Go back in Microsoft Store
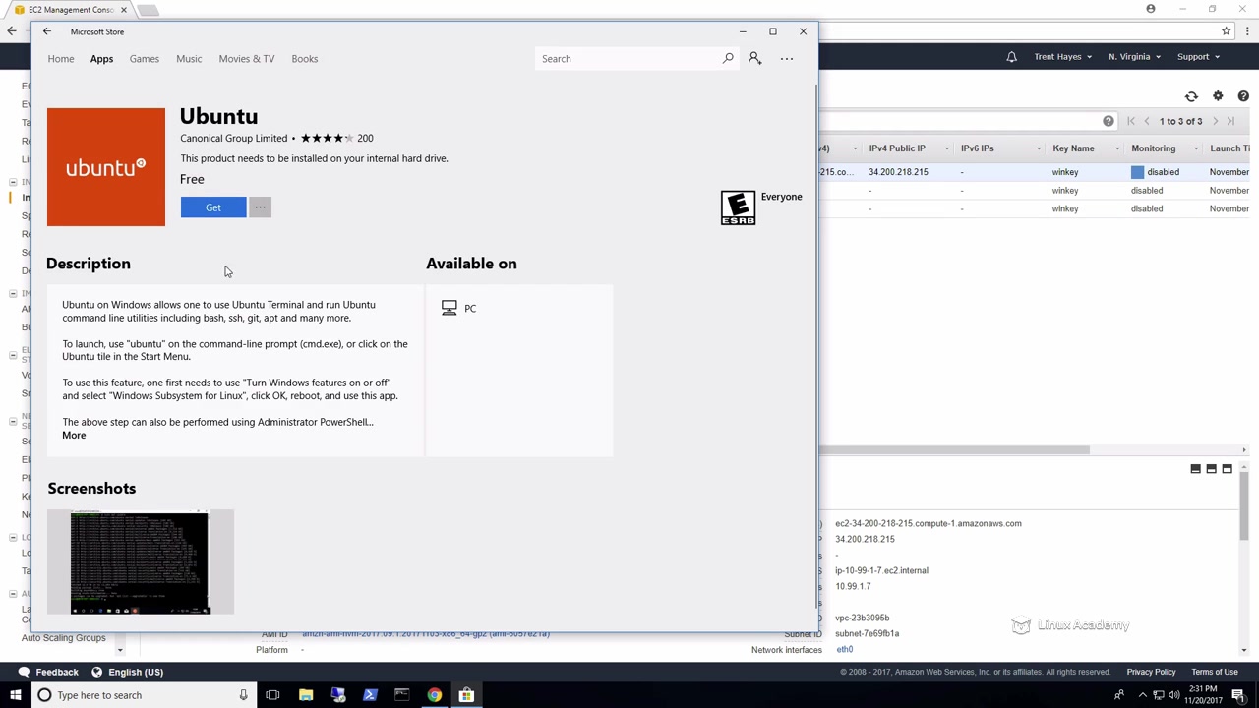The height and width of the screenshot is (708, 1259). (x=46, y=31)
